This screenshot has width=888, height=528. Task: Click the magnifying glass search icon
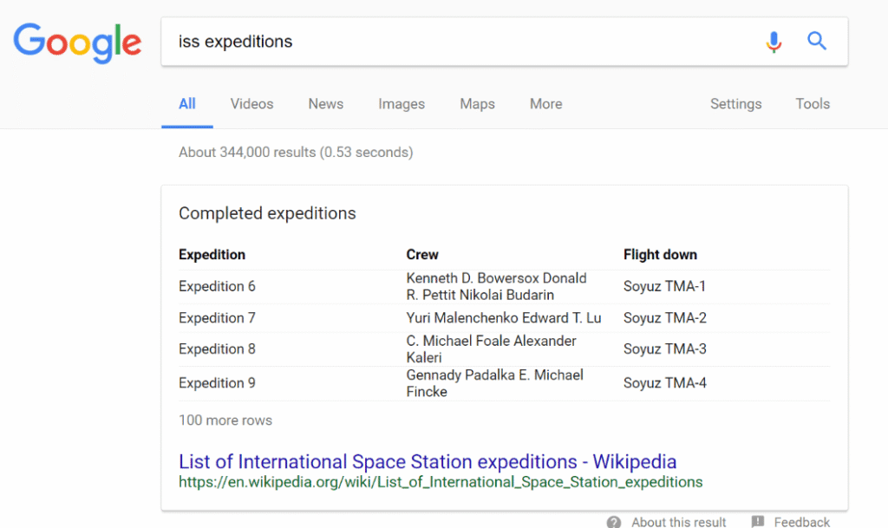point(816,41)
